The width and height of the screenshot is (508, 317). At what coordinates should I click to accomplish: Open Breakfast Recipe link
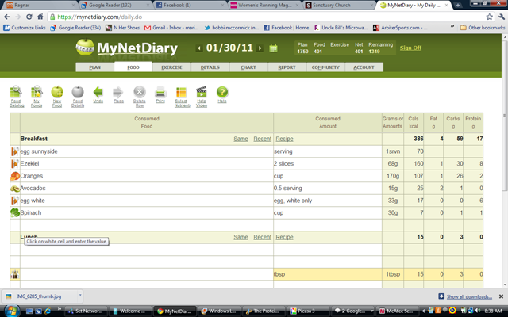[284, 139]
